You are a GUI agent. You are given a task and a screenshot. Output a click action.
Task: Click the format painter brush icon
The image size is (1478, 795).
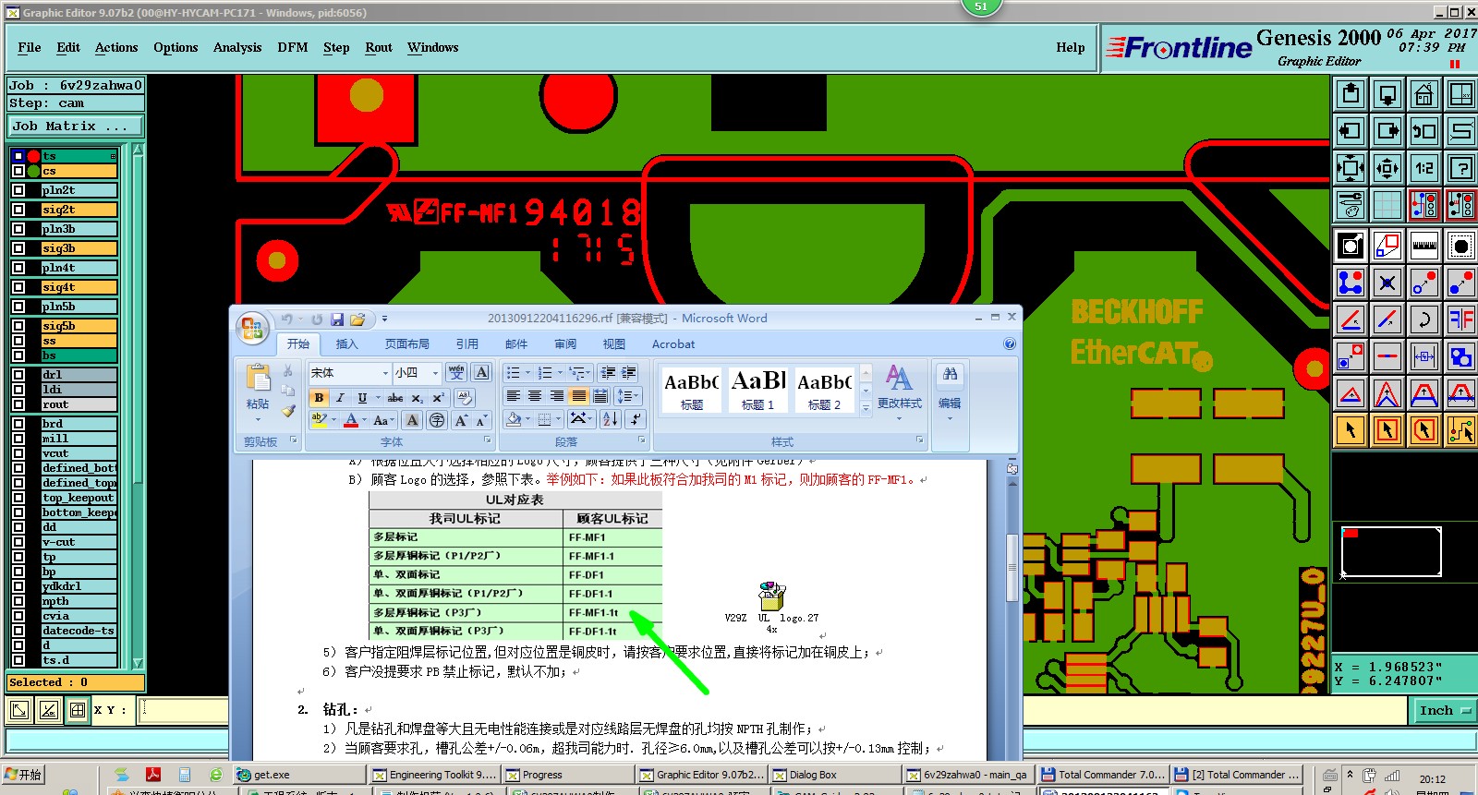(x=288, y=411)
